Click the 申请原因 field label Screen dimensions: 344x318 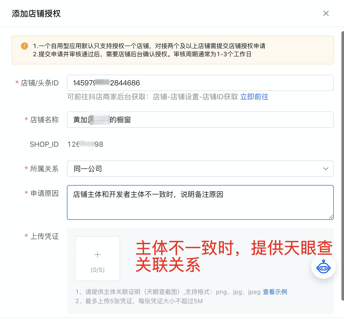[44, 194]
